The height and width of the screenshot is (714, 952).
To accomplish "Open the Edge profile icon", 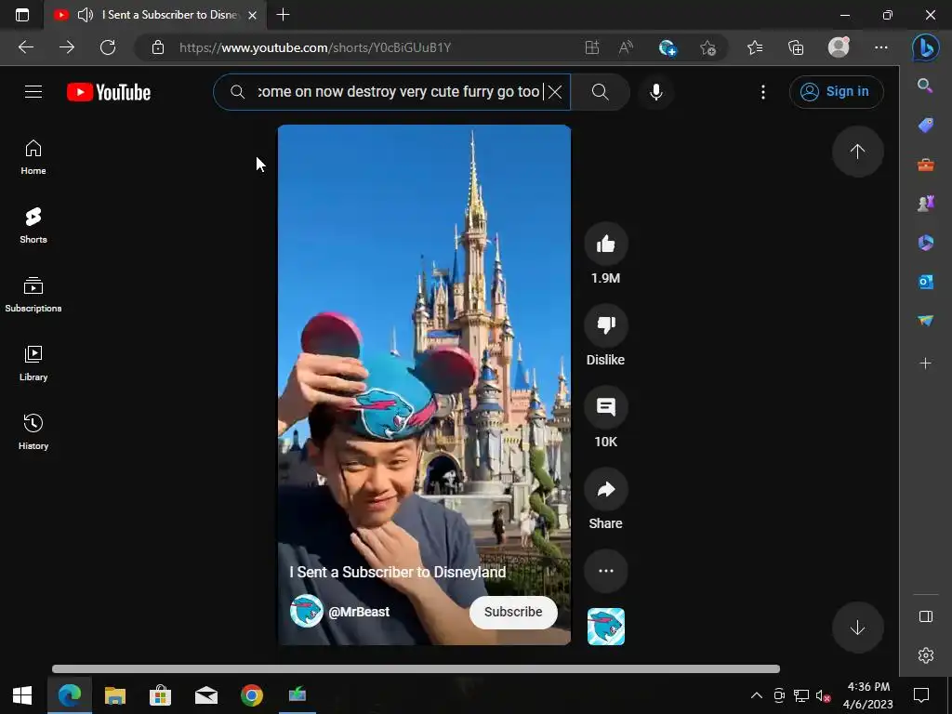I will point(839,47).
